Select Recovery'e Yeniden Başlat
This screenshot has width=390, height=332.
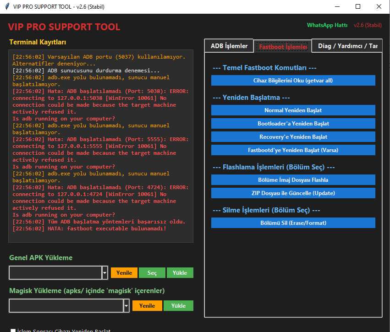pyautogui.click(x=293, y=136)
